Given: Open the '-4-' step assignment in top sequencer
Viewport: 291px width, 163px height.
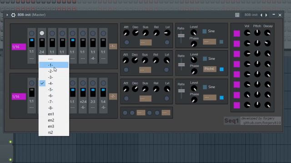Looking at the screenshot, I should click(93, 58).
